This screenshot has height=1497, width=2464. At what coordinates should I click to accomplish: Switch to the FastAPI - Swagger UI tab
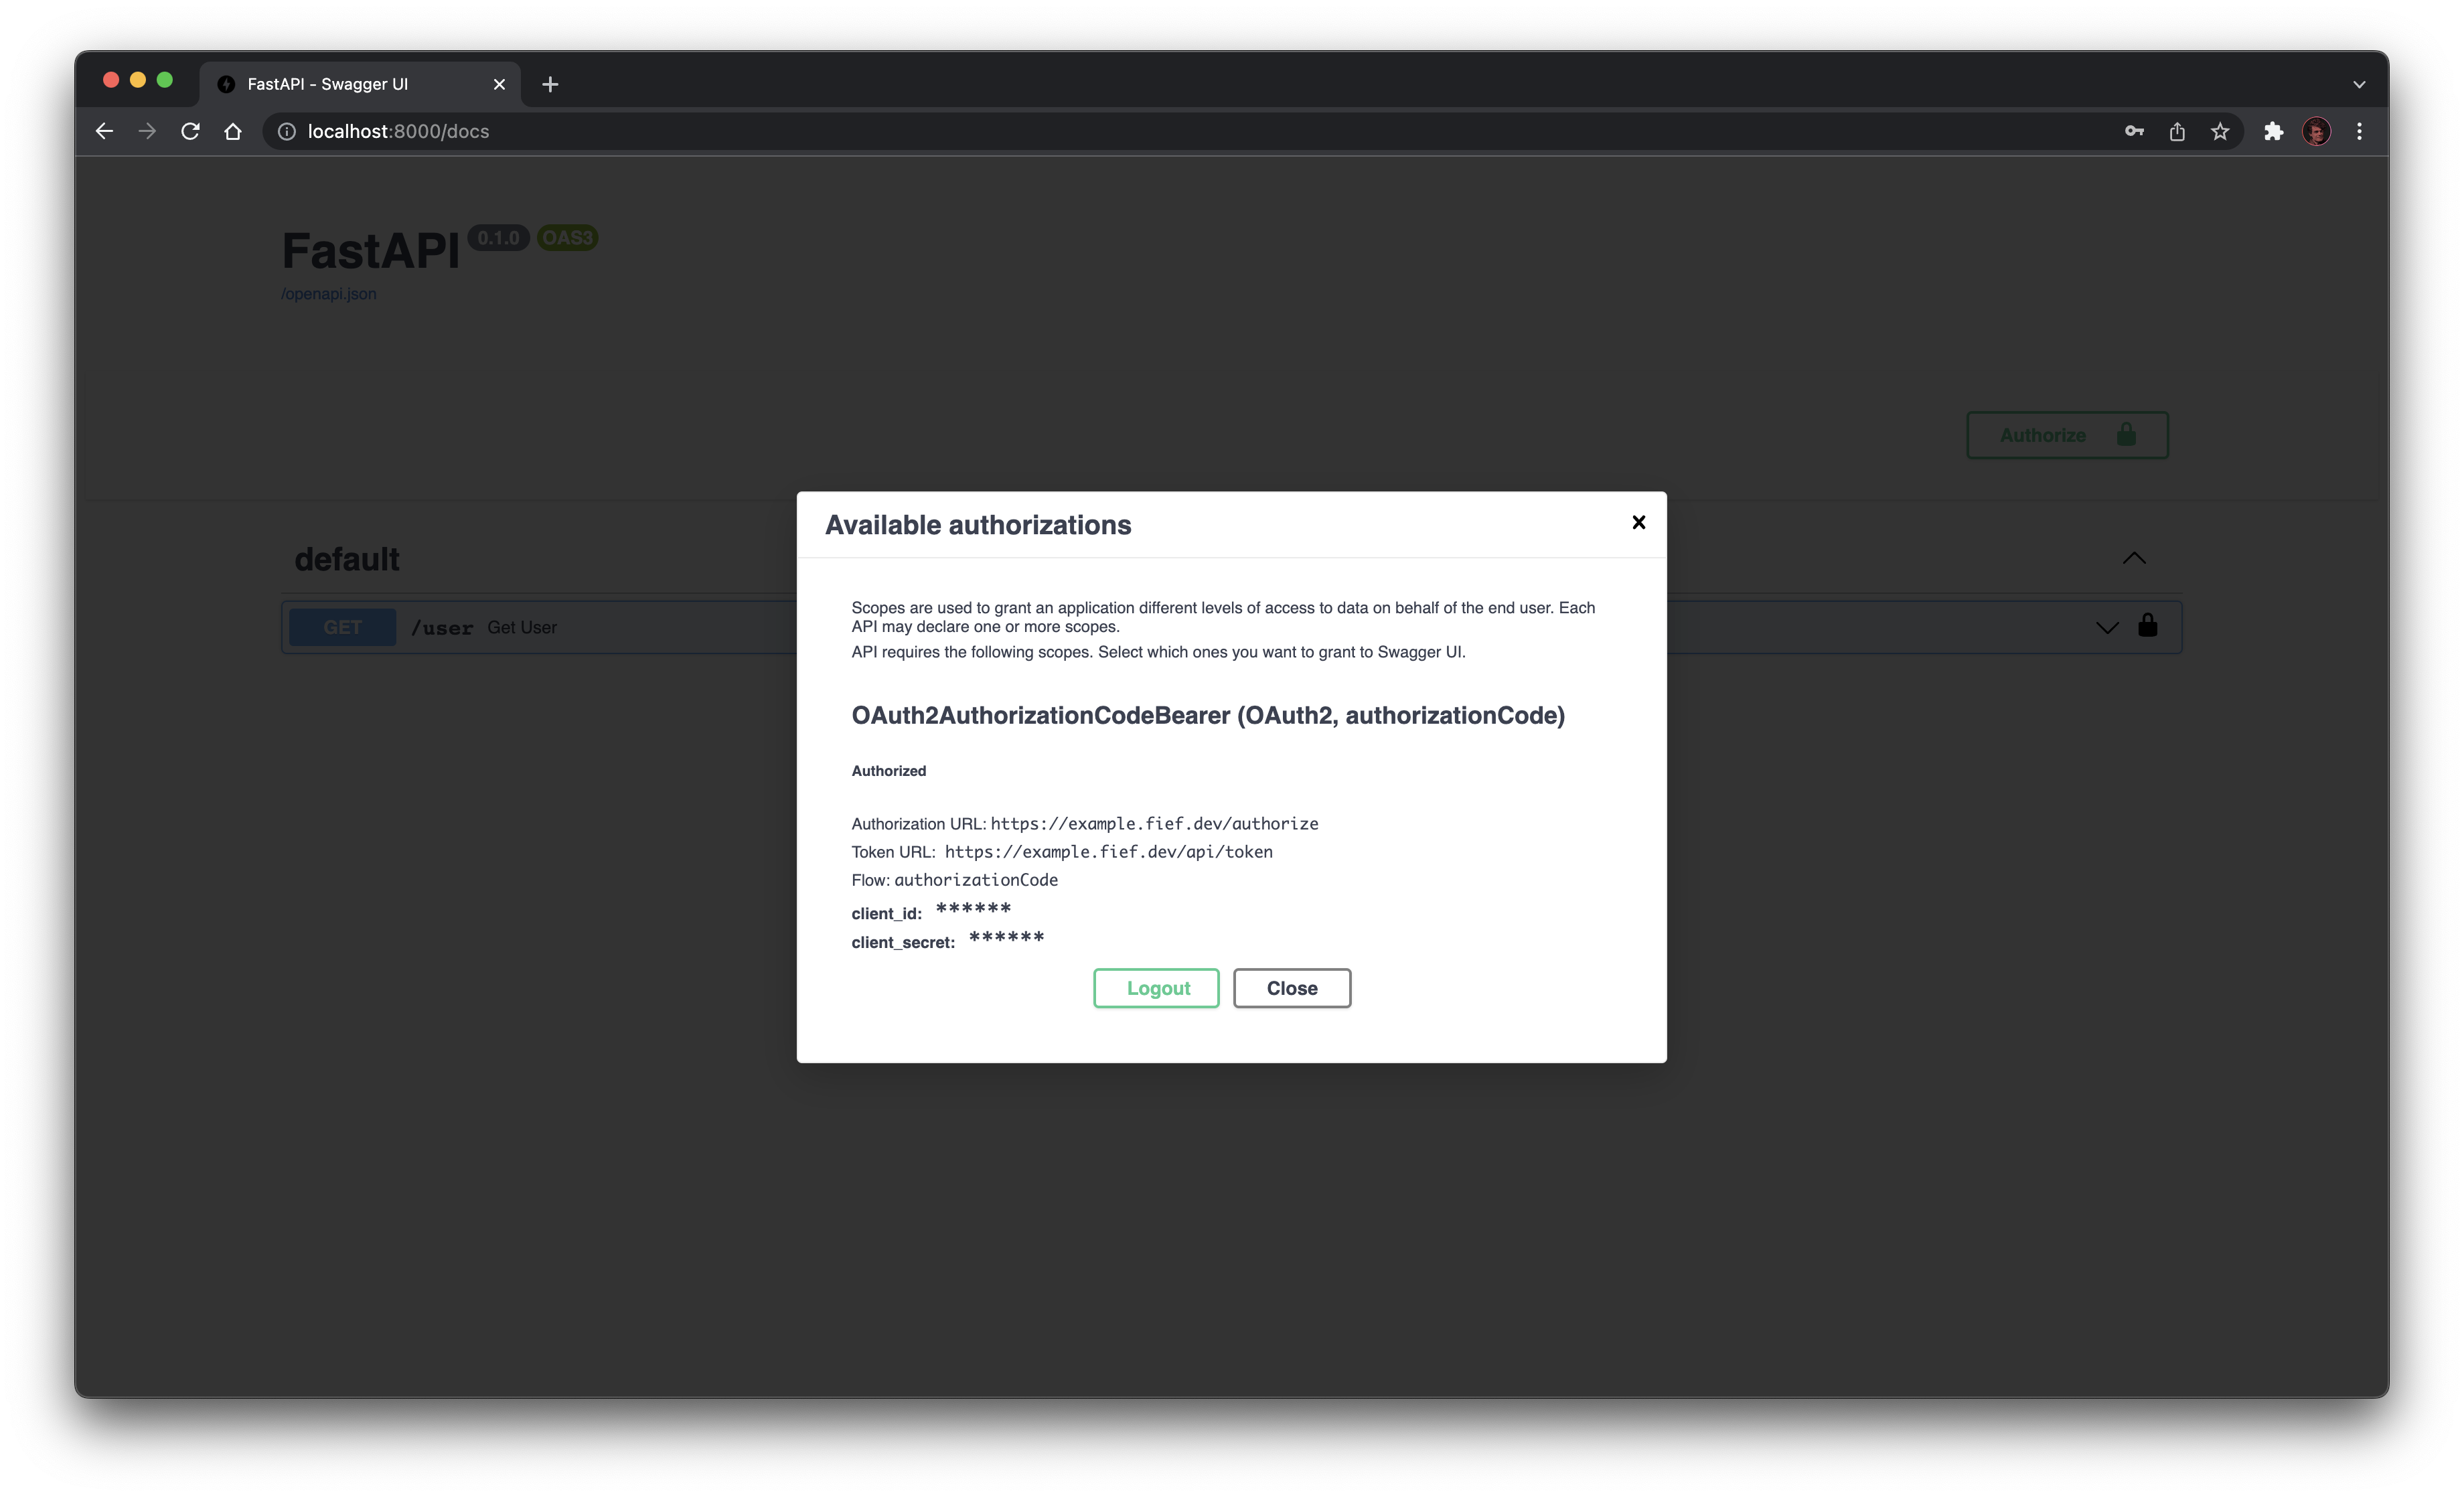coord(327,84)
